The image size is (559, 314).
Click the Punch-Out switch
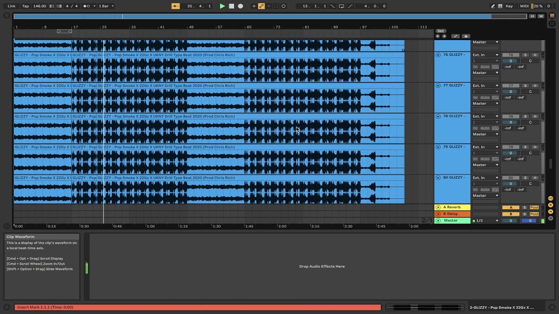point(350,6)
